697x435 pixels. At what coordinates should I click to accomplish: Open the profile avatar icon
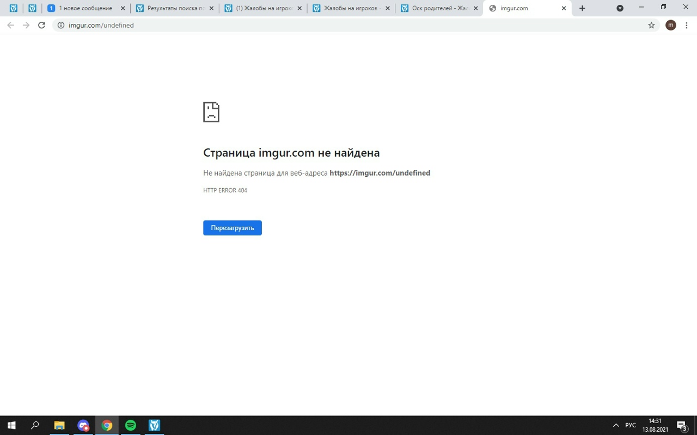[x=671, y=25]
